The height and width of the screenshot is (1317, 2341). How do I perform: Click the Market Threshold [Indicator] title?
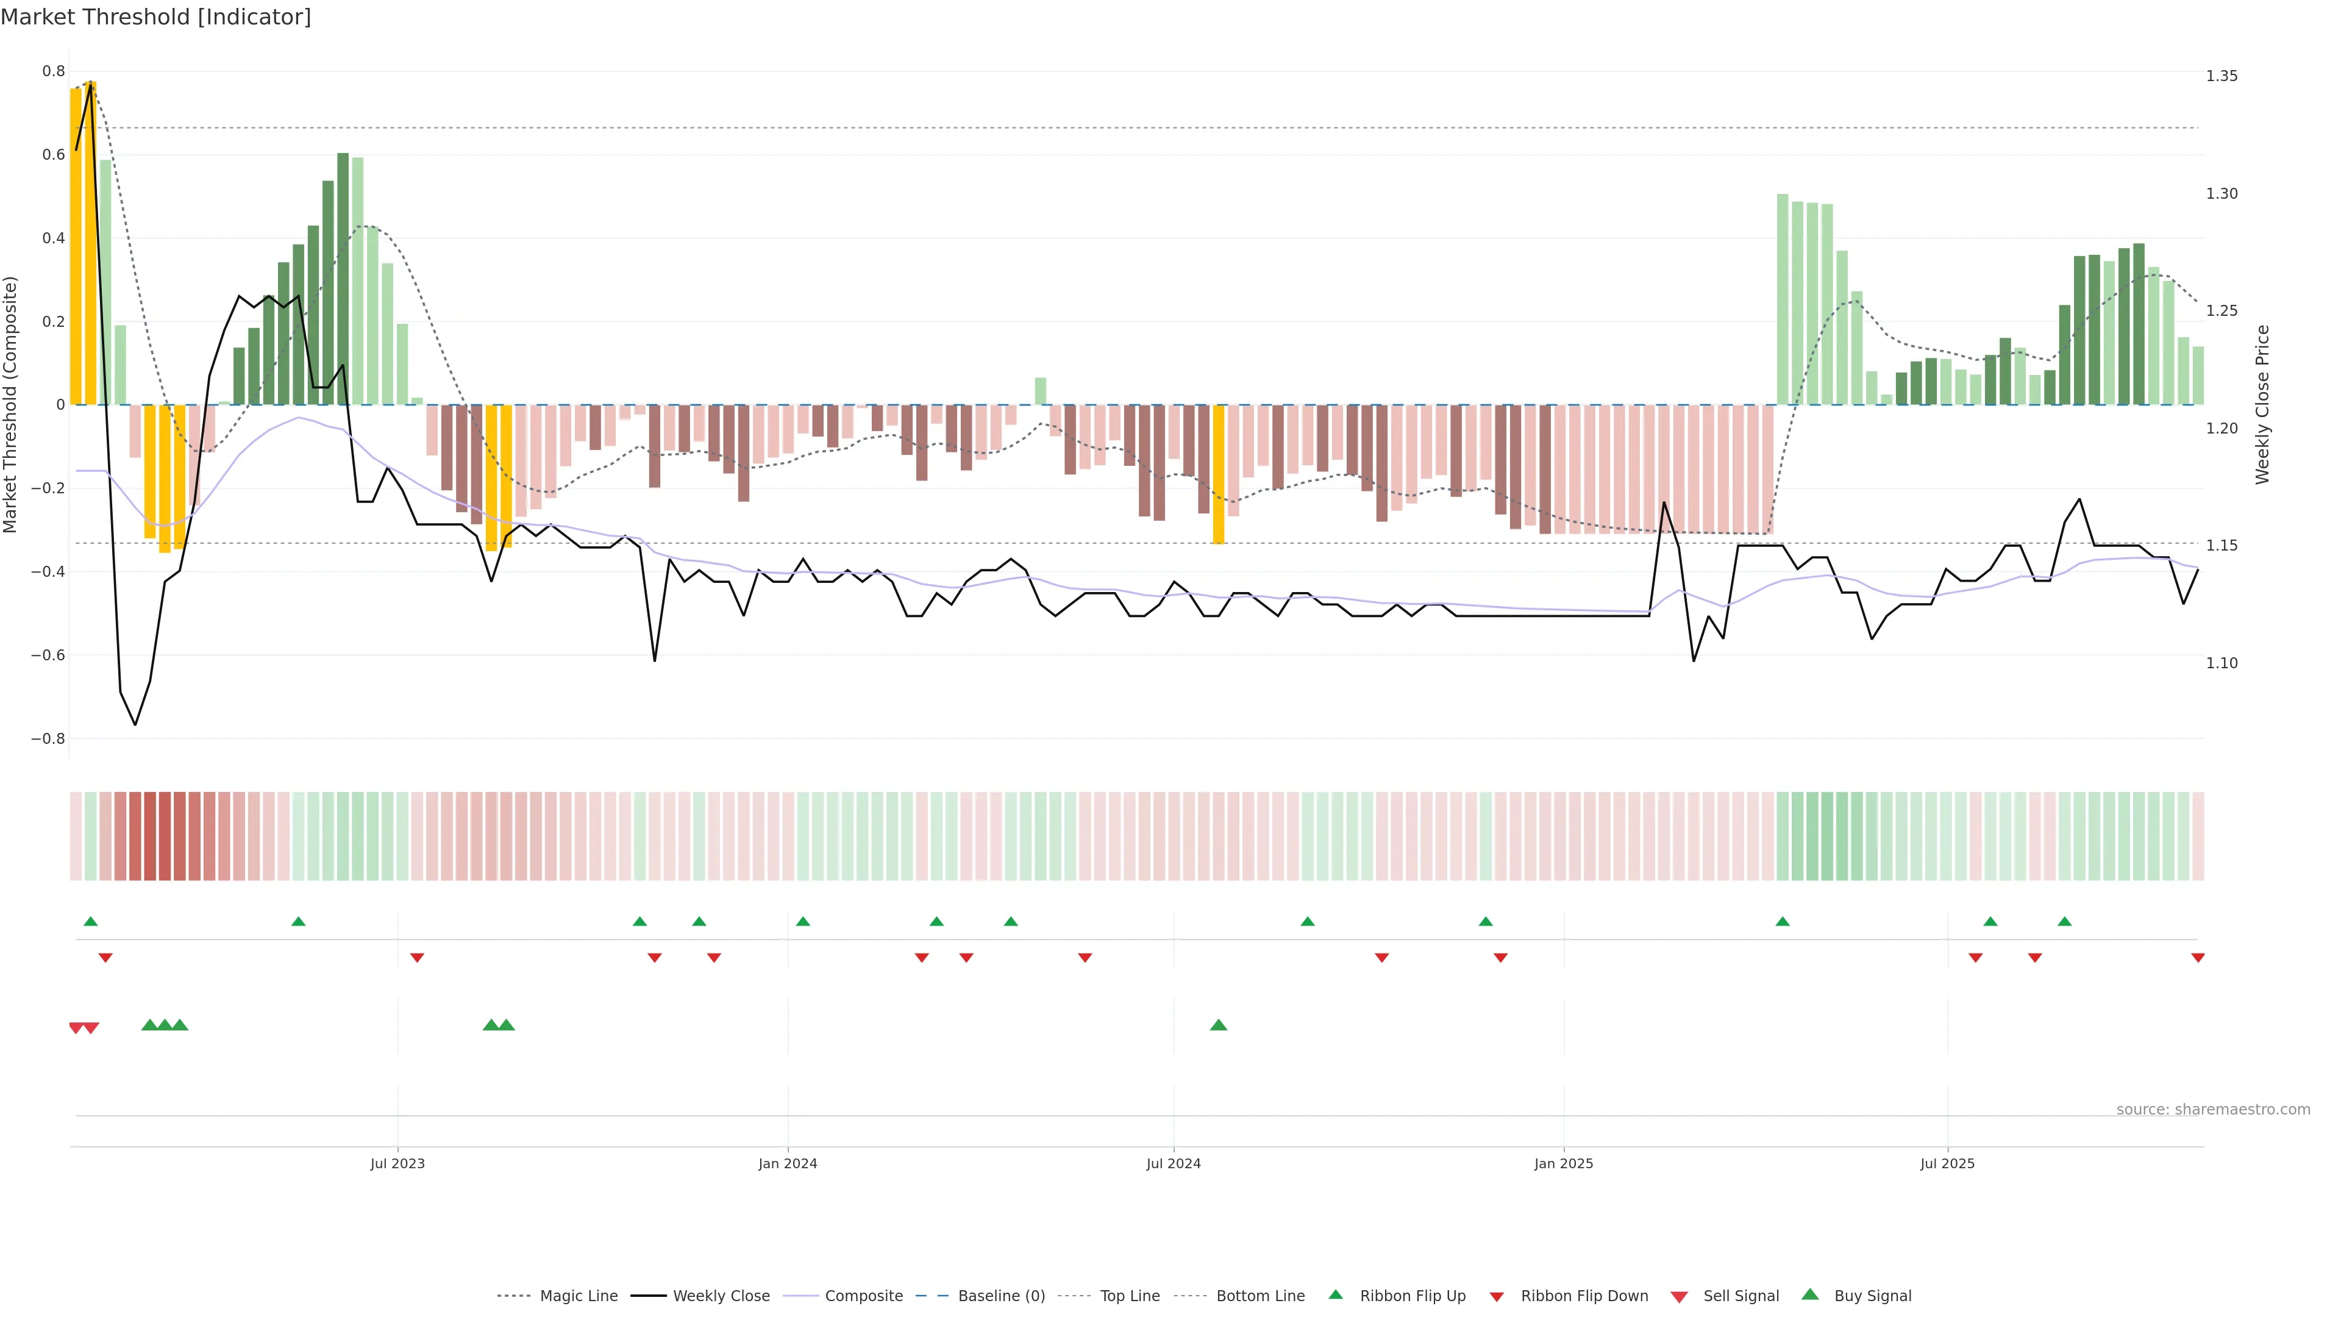[155, 17]
